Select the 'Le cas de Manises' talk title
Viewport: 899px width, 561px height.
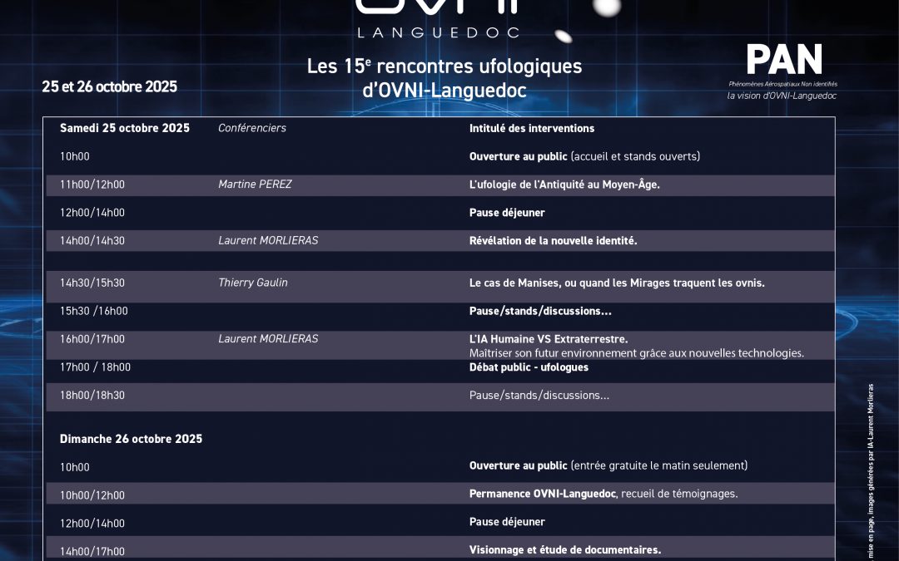(x=616, y=283)
